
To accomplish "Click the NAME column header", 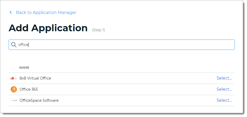I will [24, 68].
